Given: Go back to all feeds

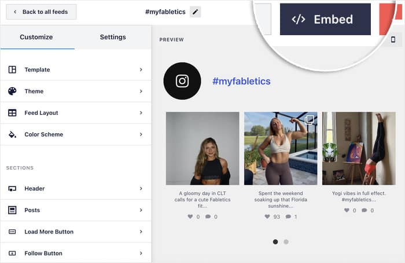Looking at the screenshot, I should [41, 12].
